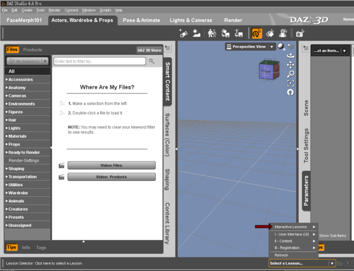Click the view cube in the viewport

268,70
